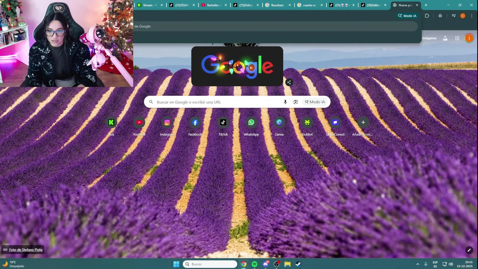The height and width of the screenshot is (269, 478).
Task: Close the Bartolito YouTube tab
Action: (x=226, y=5)
